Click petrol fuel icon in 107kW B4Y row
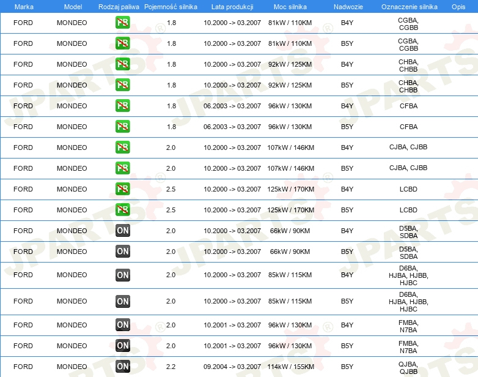This screenshot has width=478, height=377. click(x=122, y=147)
